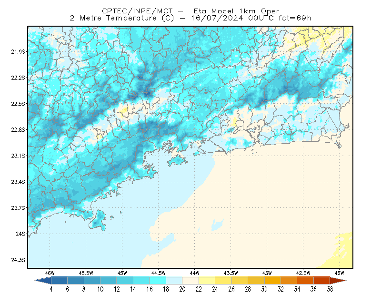The height and width of the screenshot is (294, 381).
Task: Pick the 30–32 °C orange swatch
Action: 272,280
